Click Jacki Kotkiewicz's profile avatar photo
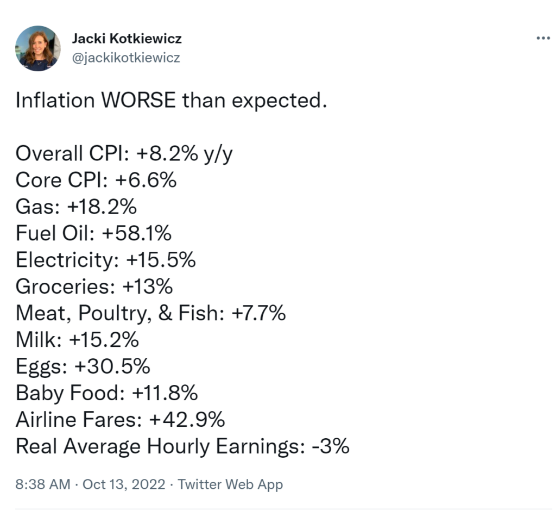 [x=38, y=48]
